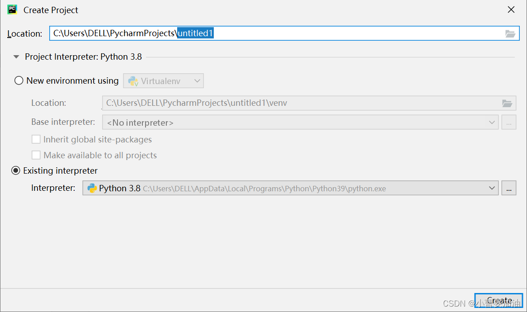The height and width of the screenshot is (312, 527).
Task: Click ellipsis button beside Interpreter dropdown
Action: 509,188
